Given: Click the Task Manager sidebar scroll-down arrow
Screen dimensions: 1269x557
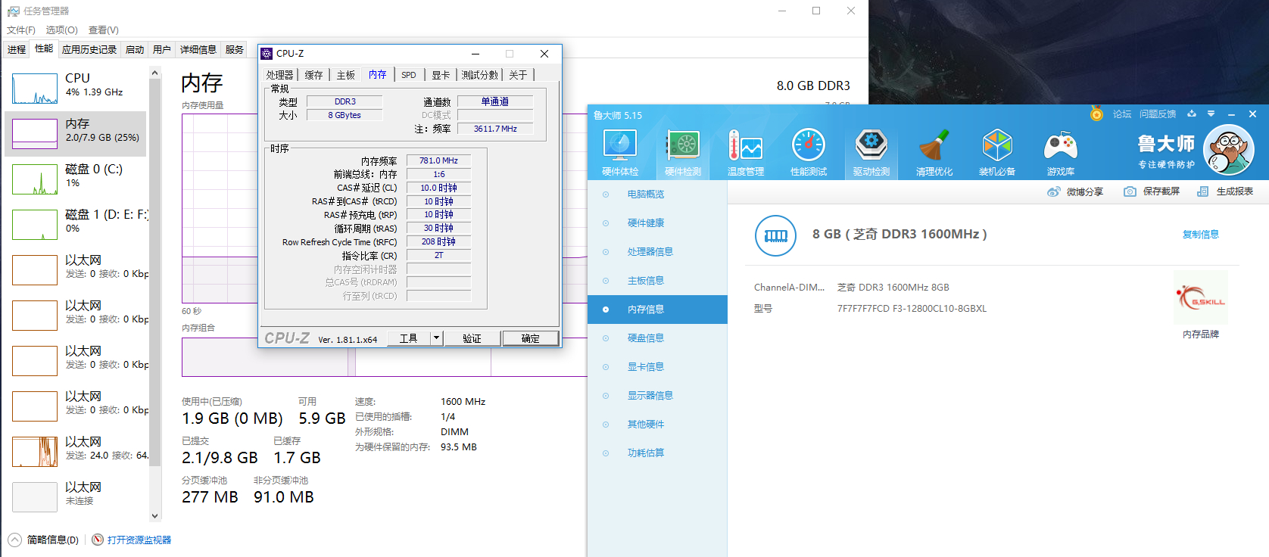Looking at the screenshot, I should [155, 516].
